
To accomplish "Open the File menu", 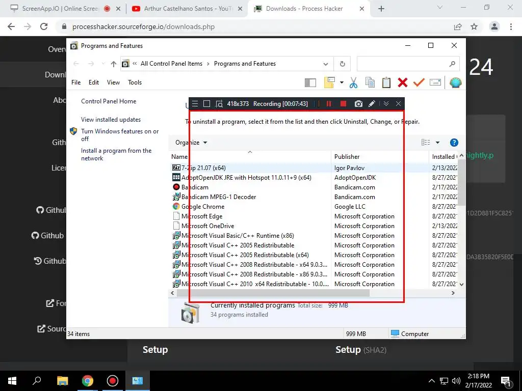I will pyautogui.click(x=76, y=82).
